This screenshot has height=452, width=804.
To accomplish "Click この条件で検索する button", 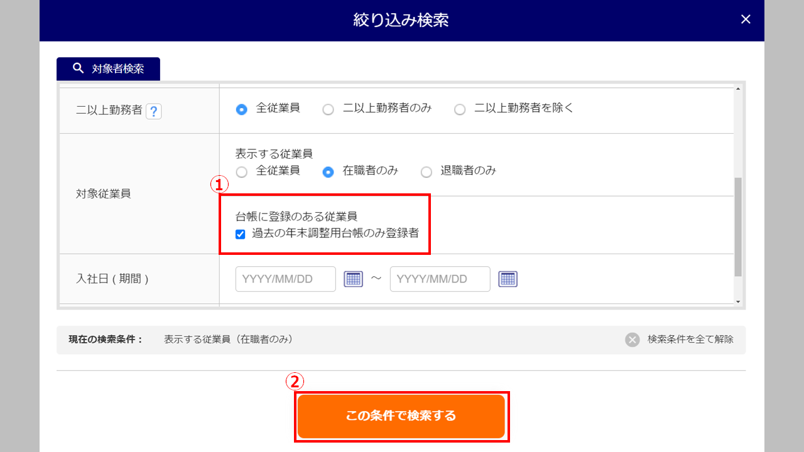I will tap(401, 416).
